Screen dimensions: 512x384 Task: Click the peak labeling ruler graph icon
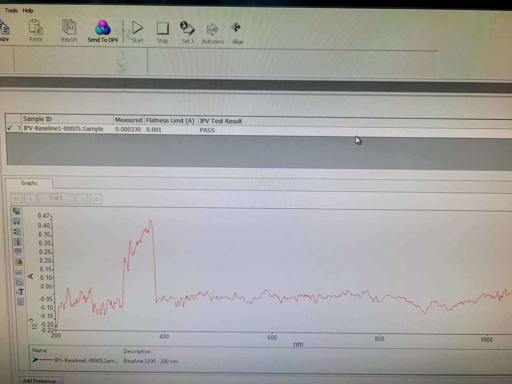coord(19,262)
